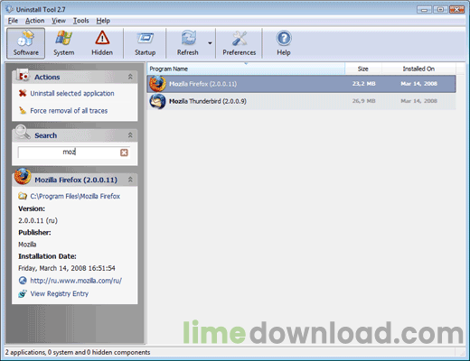Sort by Installed On column header

pos(418,69)
